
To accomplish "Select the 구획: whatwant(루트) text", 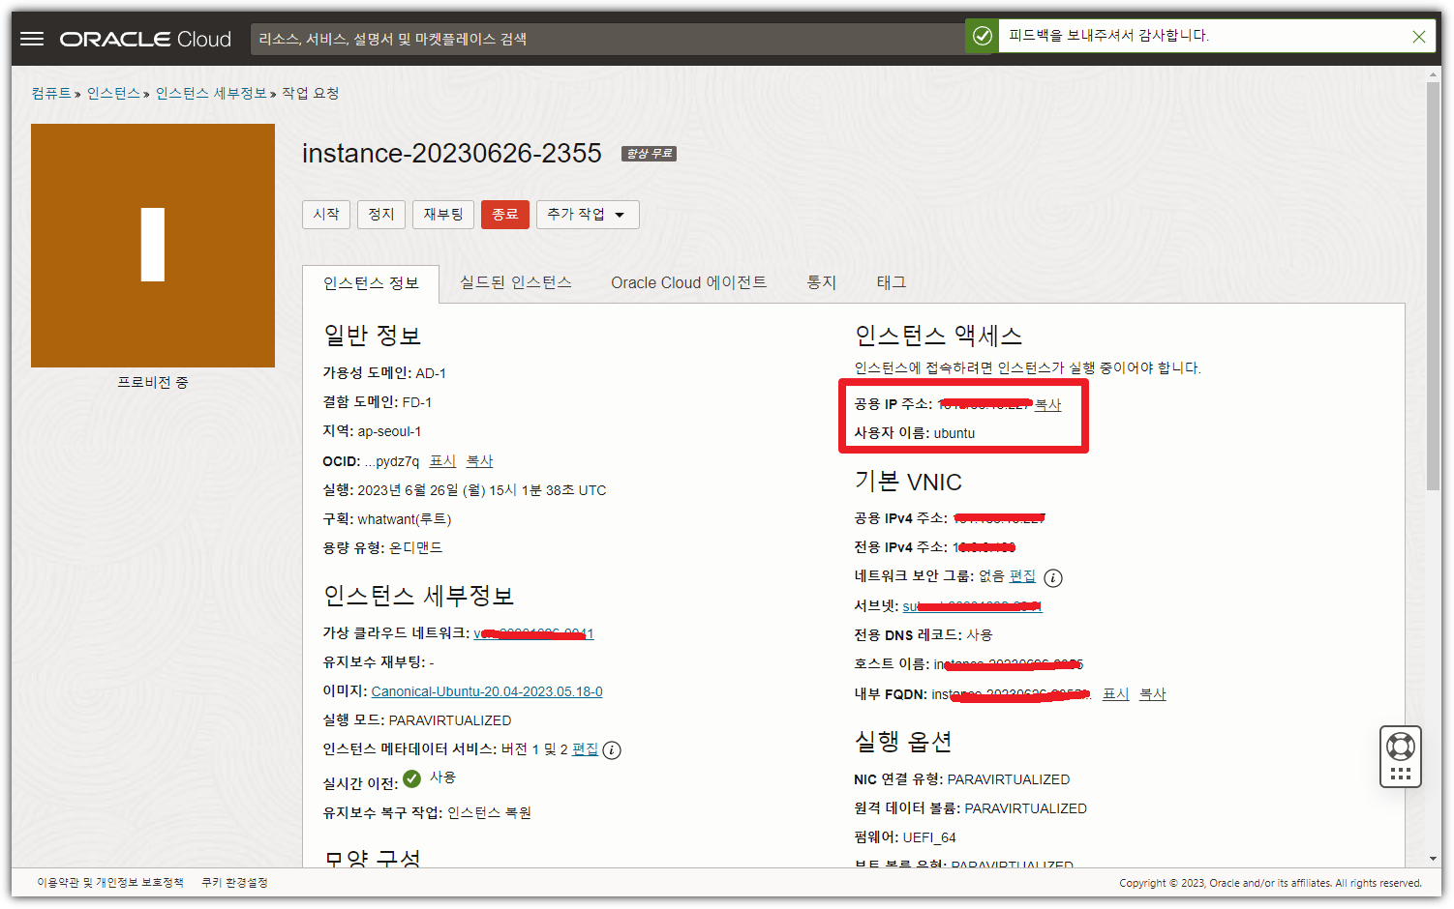I will click(x=387, y=519).
